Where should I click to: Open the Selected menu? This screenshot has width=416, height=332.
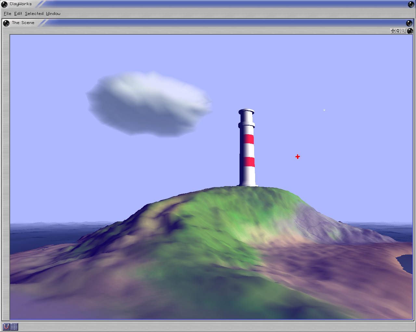pos(34,14)
